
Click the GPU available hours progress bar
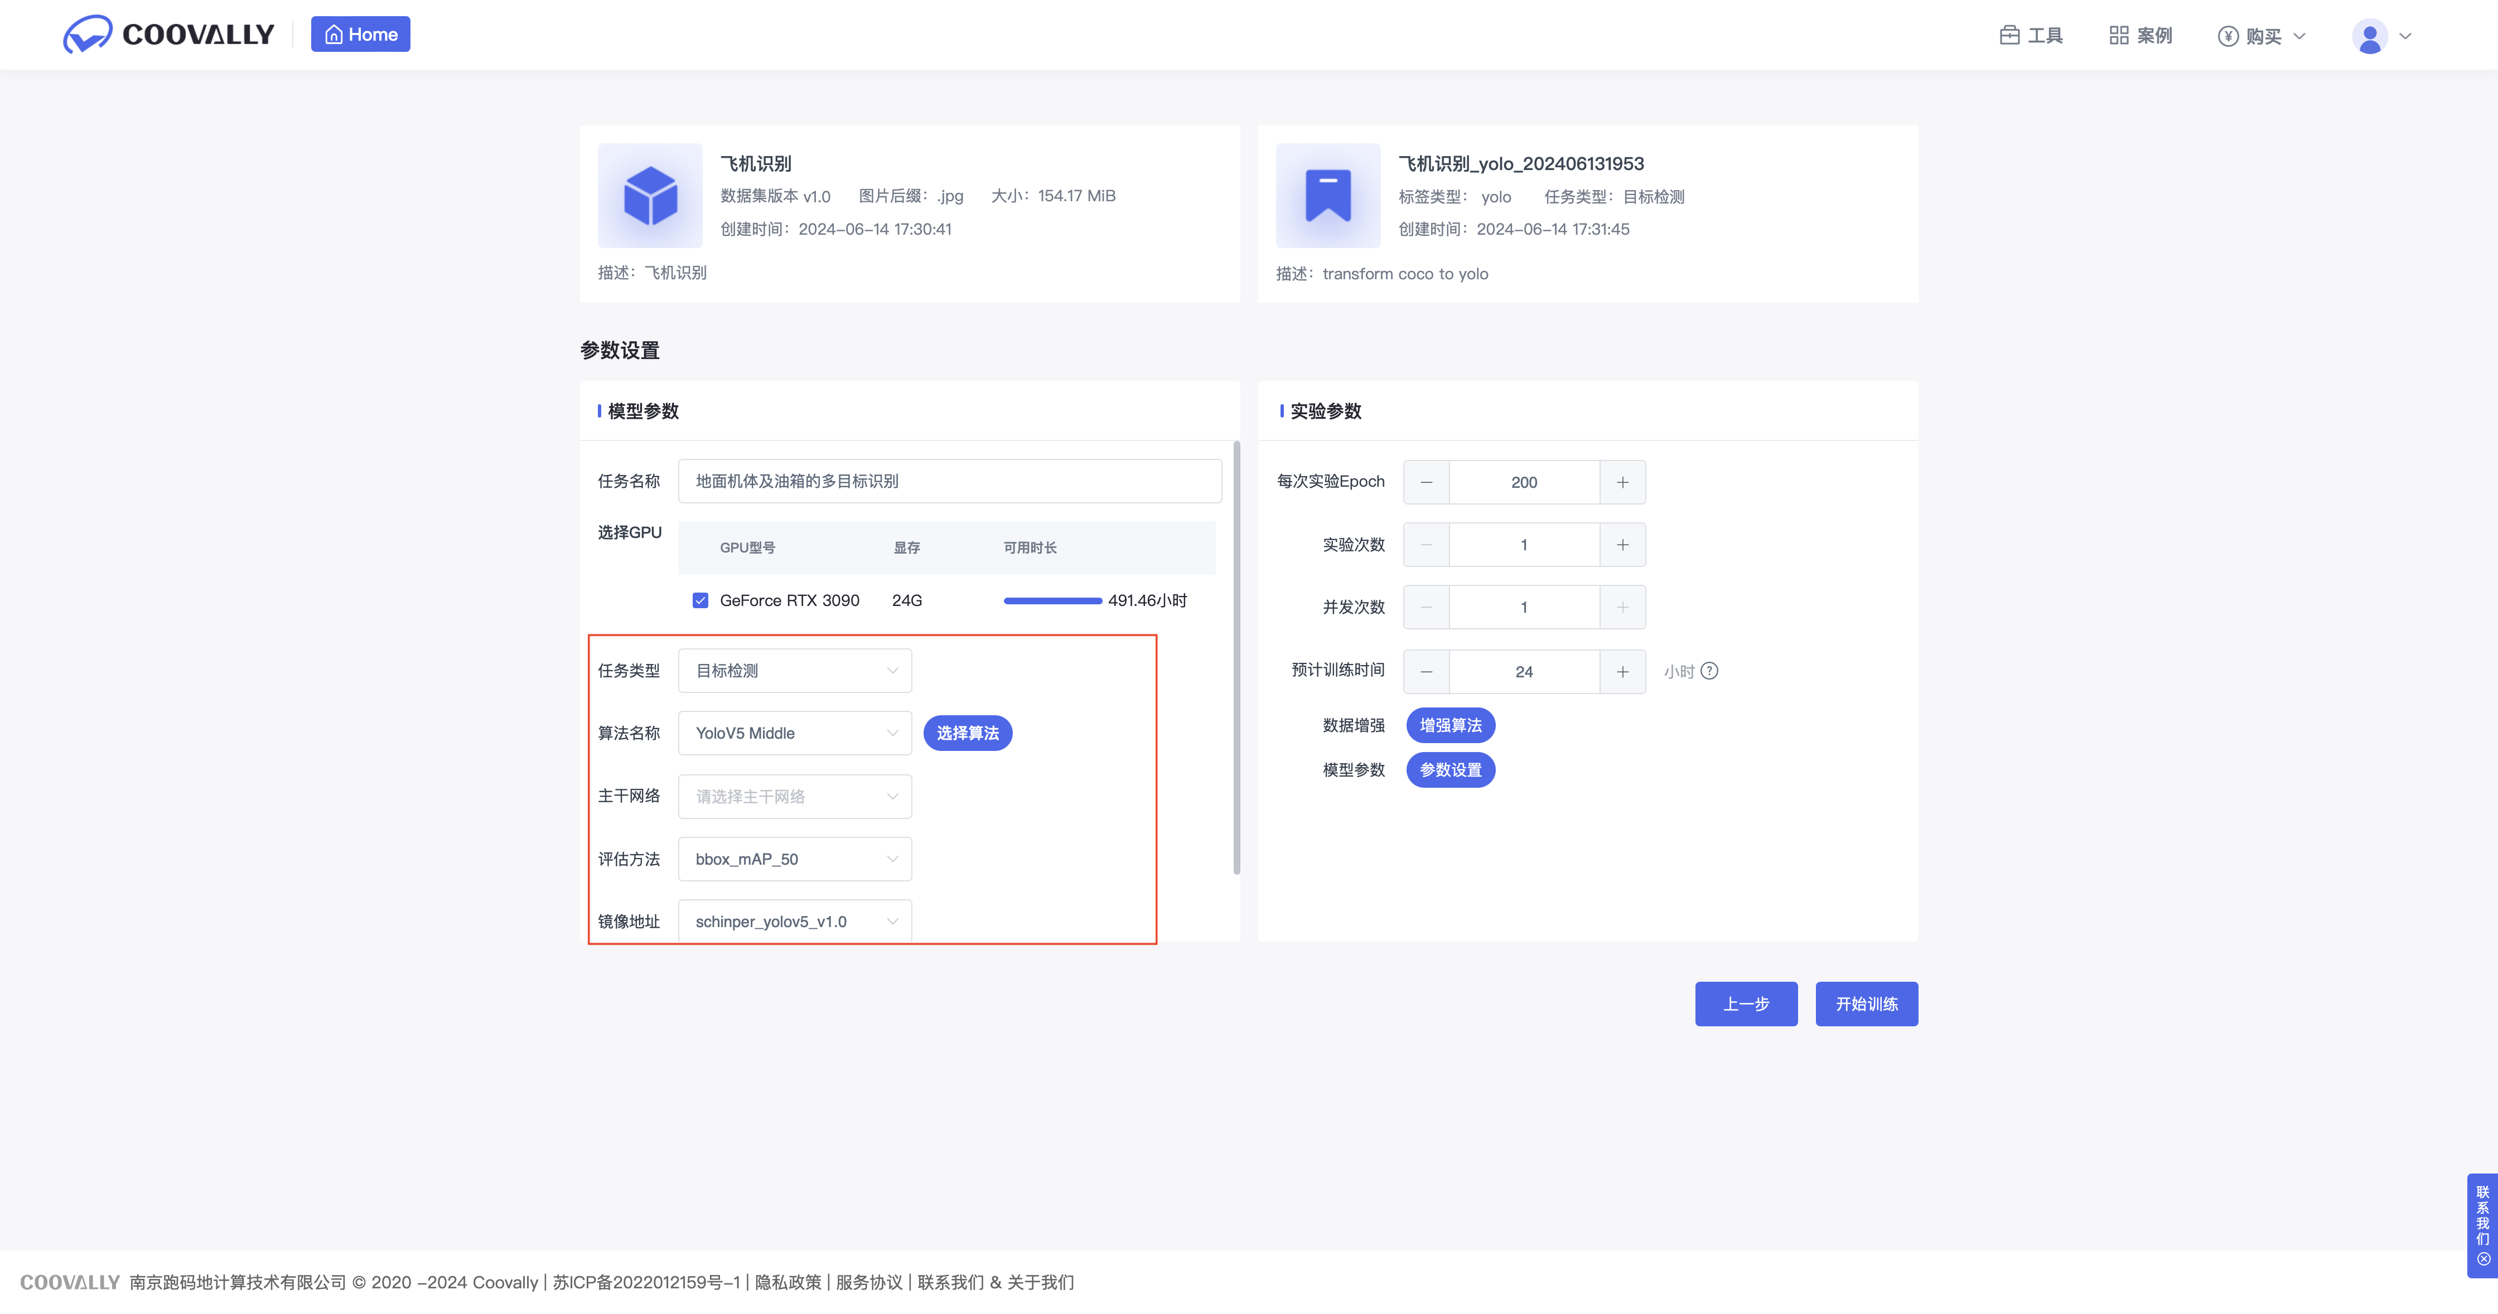pos(1052,601)
